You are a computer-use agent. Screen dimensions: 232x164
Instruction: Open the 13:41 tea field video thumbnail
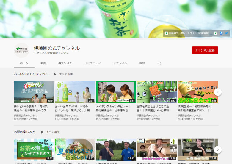[x=116, y=149]
